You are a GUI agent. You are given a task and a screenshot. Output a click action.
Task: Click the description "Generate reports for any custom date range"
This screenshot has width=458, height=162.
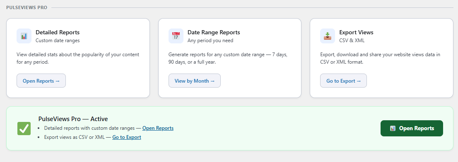(228, 58)
